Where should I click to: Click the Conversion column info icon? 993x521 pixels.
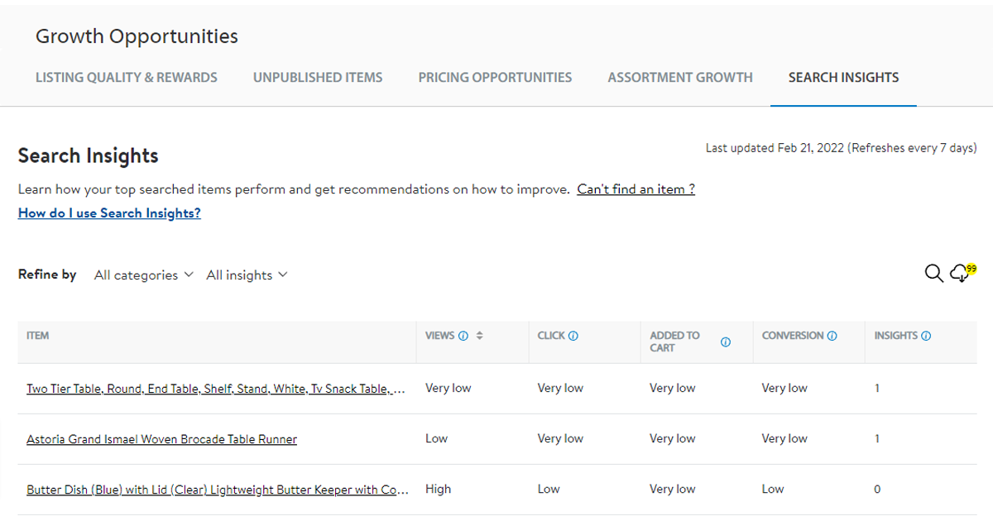[831, 335]
